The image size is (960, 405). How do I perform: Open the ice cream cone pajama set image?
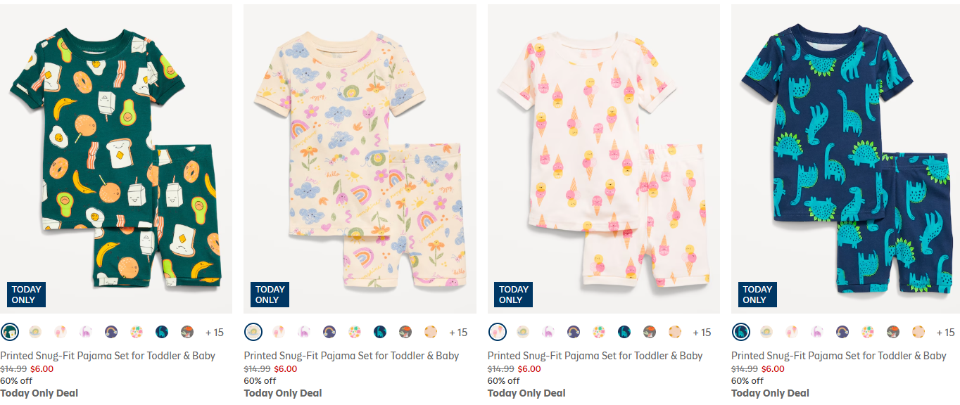tap(602, 158)
